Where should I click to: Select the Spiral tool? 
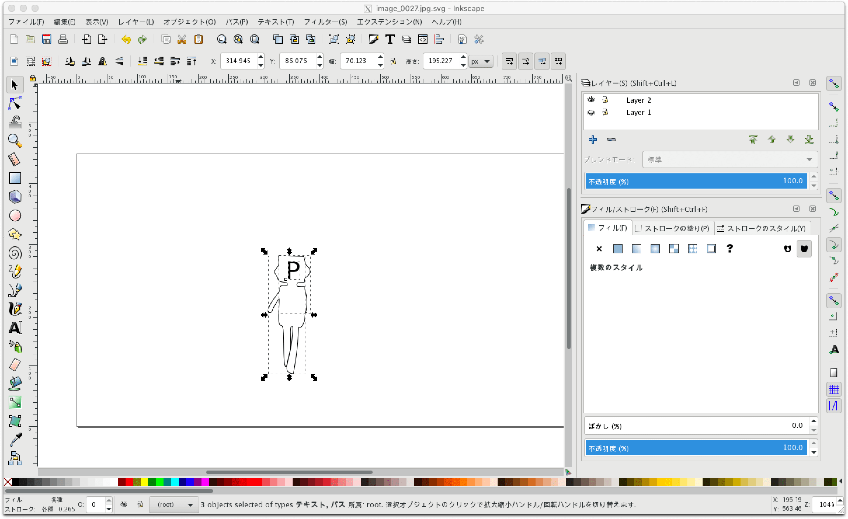15,253
